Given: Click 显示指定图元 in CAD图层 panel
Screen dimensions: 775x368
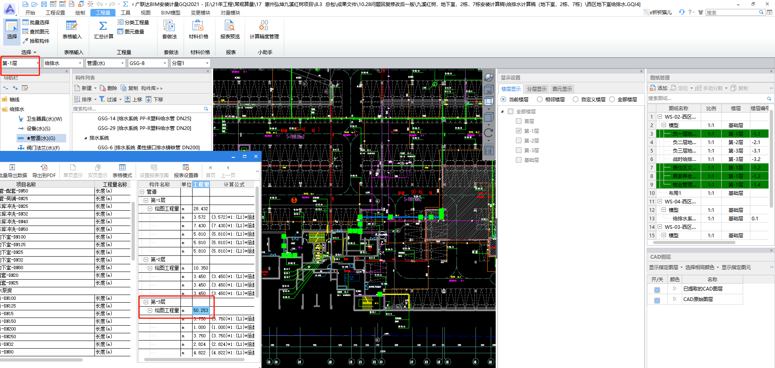Looking at the screenshot, I should [736, 267].
